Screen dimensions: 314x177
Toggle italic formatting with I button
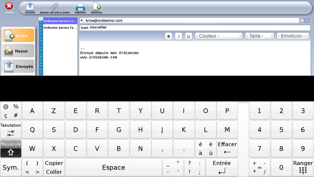[x=178, y=36]
